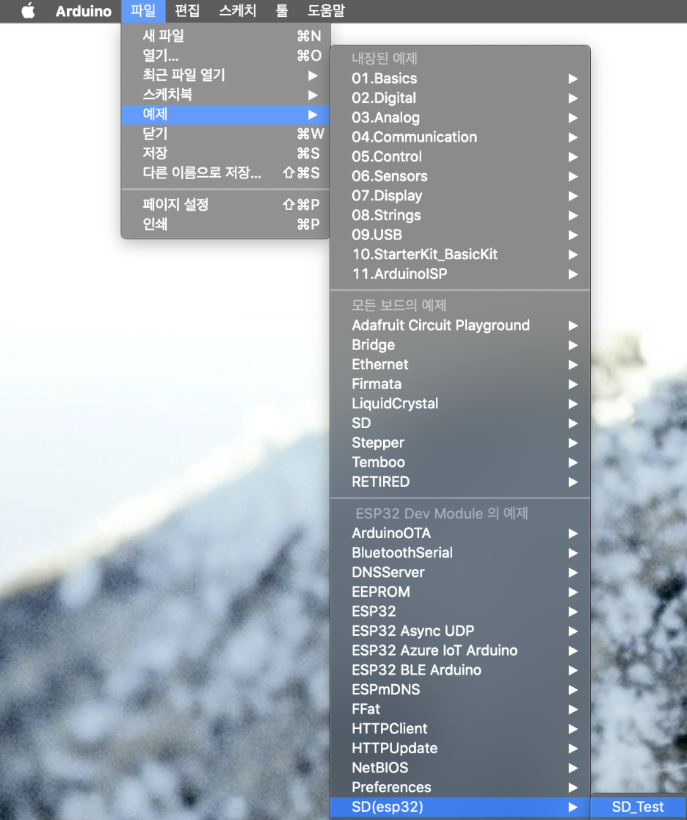Open the ESP32 Async UDP submenu
This screenshot has width=687, height=820.
coord(460,631)
